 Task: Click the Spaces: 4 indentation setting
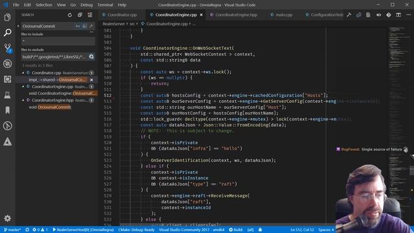[326, 230]
